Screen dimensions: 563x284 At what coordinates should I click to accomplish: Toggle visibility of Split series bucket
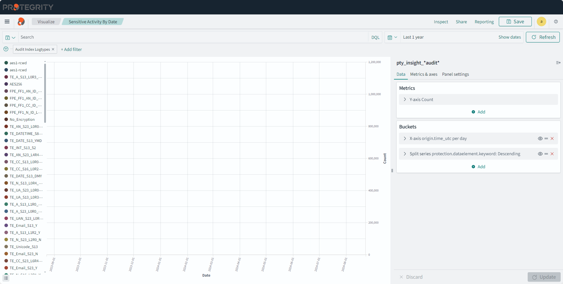tap(540, 154)
